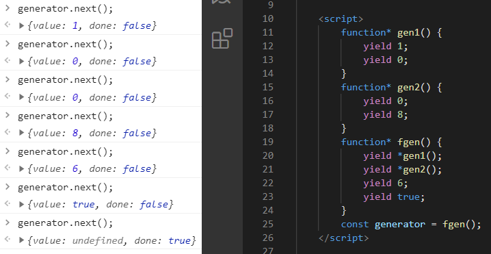
Task: Click line number 26 in the gutter
Action: [268, 238]
